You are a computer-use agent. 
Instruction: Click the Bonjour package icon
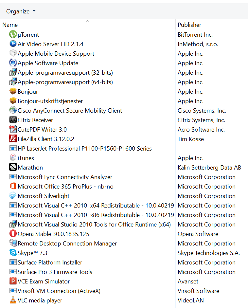pos(13,91)
